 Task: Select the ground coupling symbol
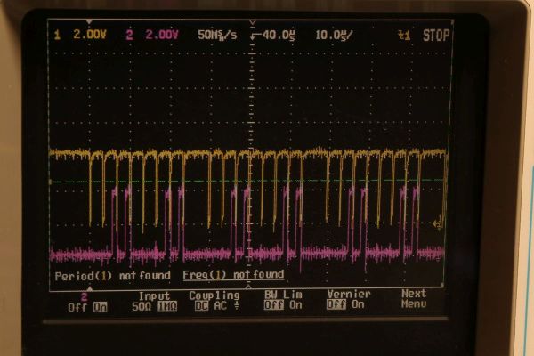click(233, 305)
